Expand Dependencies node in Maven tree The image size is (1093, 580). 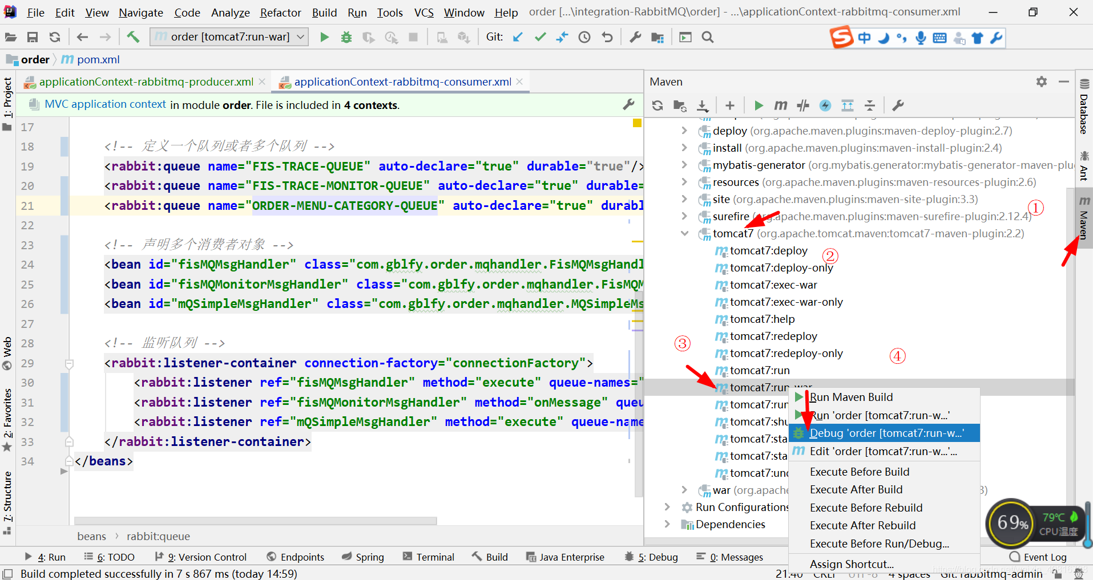pos(667,524)
